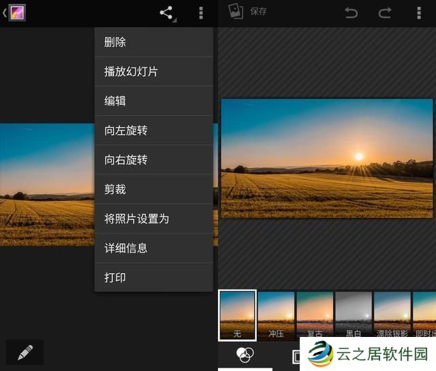Redo the last edit
The width and height of the screenshot is (436, 371).
[385, 13]
